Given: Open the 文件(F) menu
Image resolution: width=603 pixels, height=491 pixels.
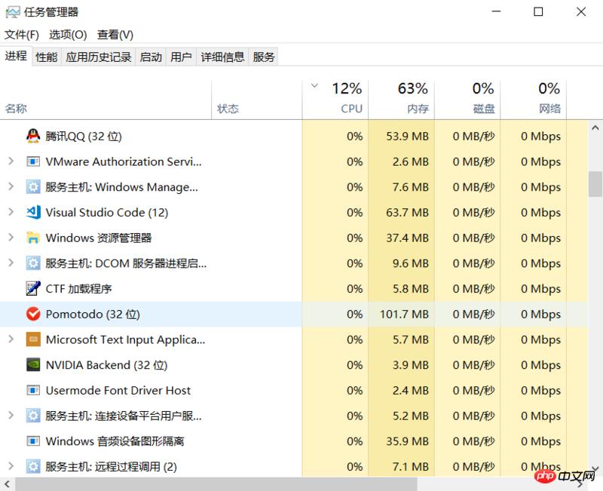Looking at the screenshot, I should click(22, 35).
